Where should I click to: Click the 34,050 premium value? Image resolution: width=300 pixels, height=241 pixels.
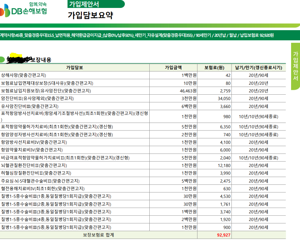click(224, 99)
